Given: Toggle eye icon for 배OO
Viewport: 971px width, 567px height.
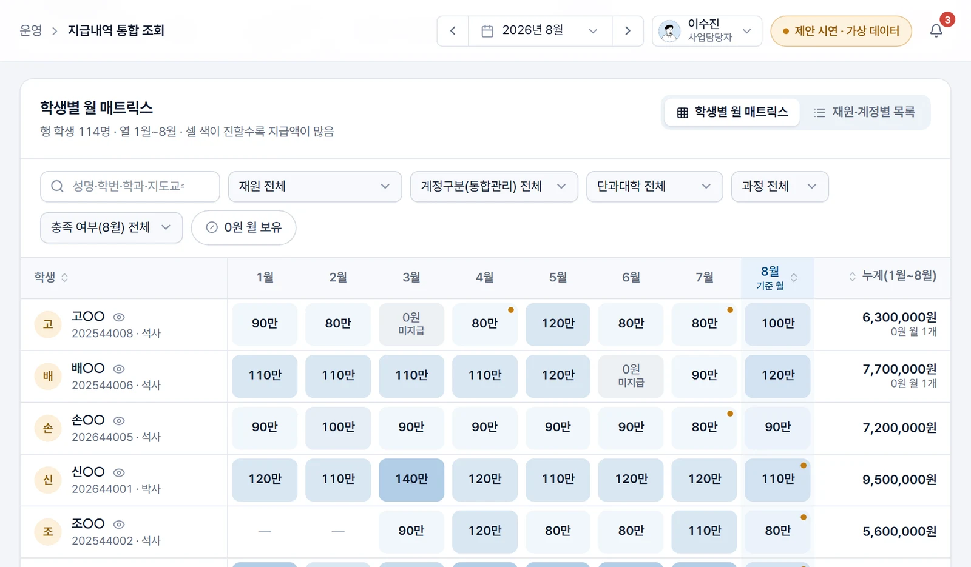Looking at the screenshot, I should coord(119,369).
